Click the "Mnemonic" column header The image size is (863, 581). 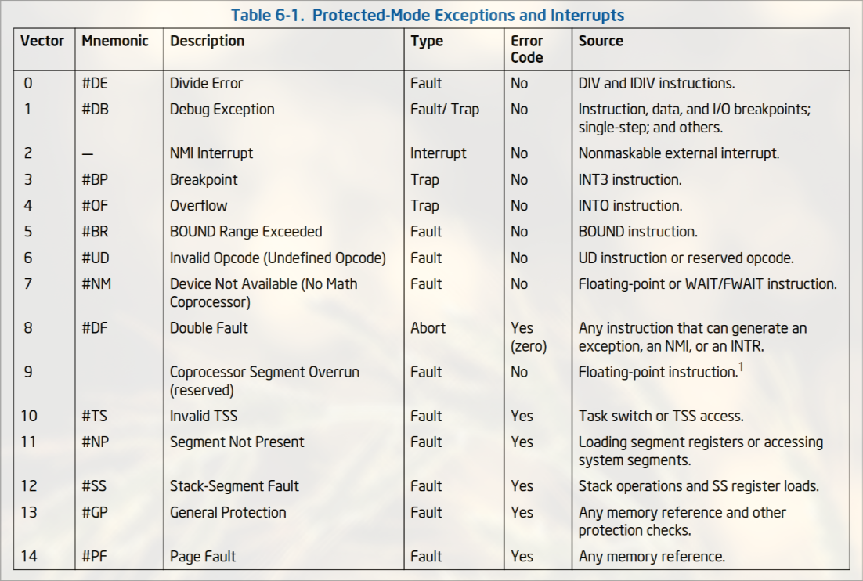pos(115,41)
